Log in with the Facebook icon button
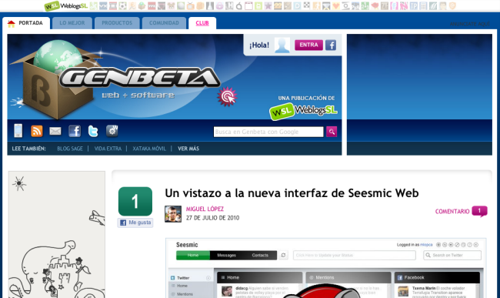The width and height of the screenshot is (500, 298). coord(331,45)
